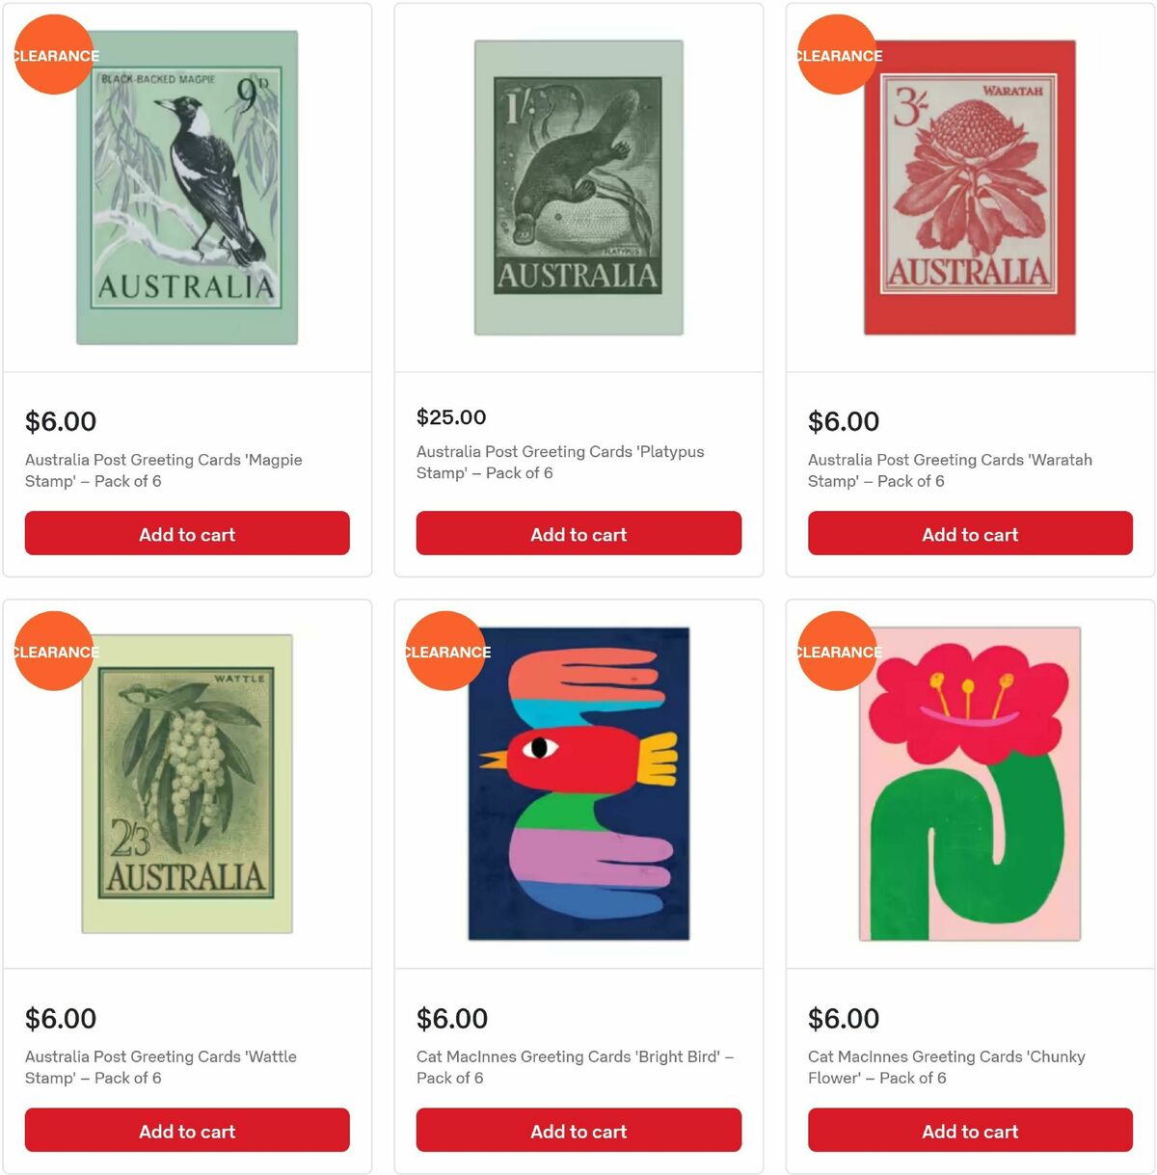Select the $25.00 price on the Platypus cards
Image resolution: width=1157 pixels, height=1175 pixels.
[450, 417]
